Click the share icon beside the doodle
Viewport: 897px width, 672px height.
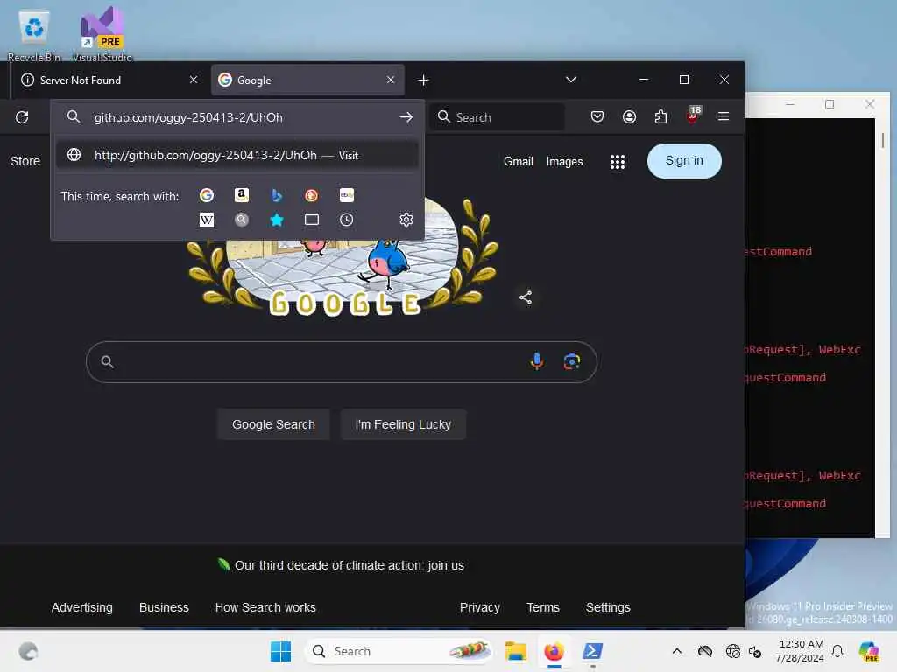[526, 297]
